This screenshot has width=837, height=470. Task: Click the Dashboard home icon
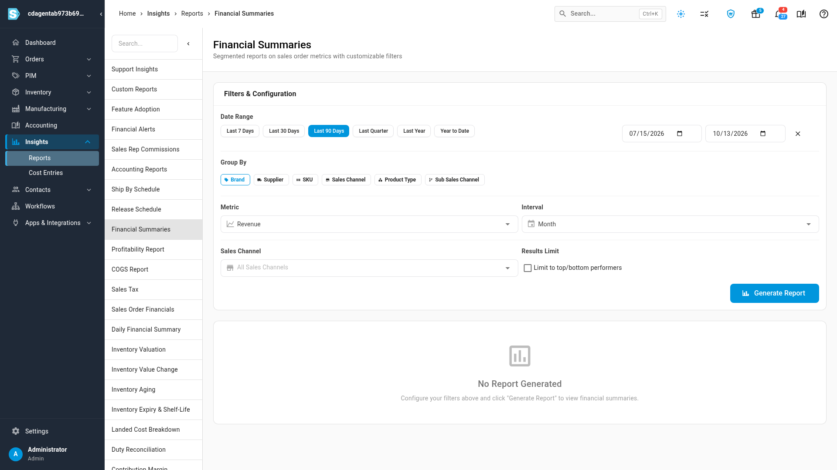pos(16,43)
